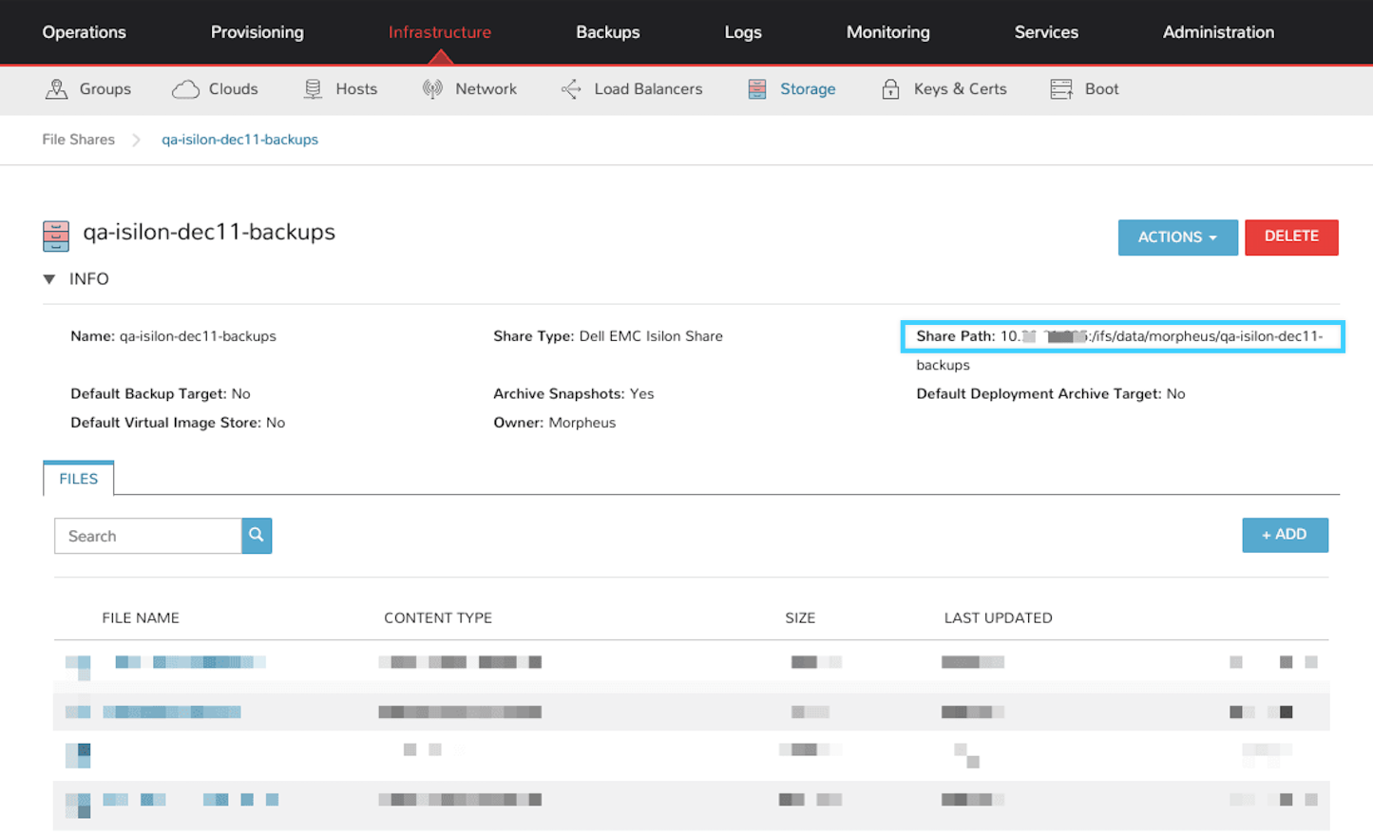Click the Load Balancers icon
Screen dimensions: 1373x835
pos(571,89)
